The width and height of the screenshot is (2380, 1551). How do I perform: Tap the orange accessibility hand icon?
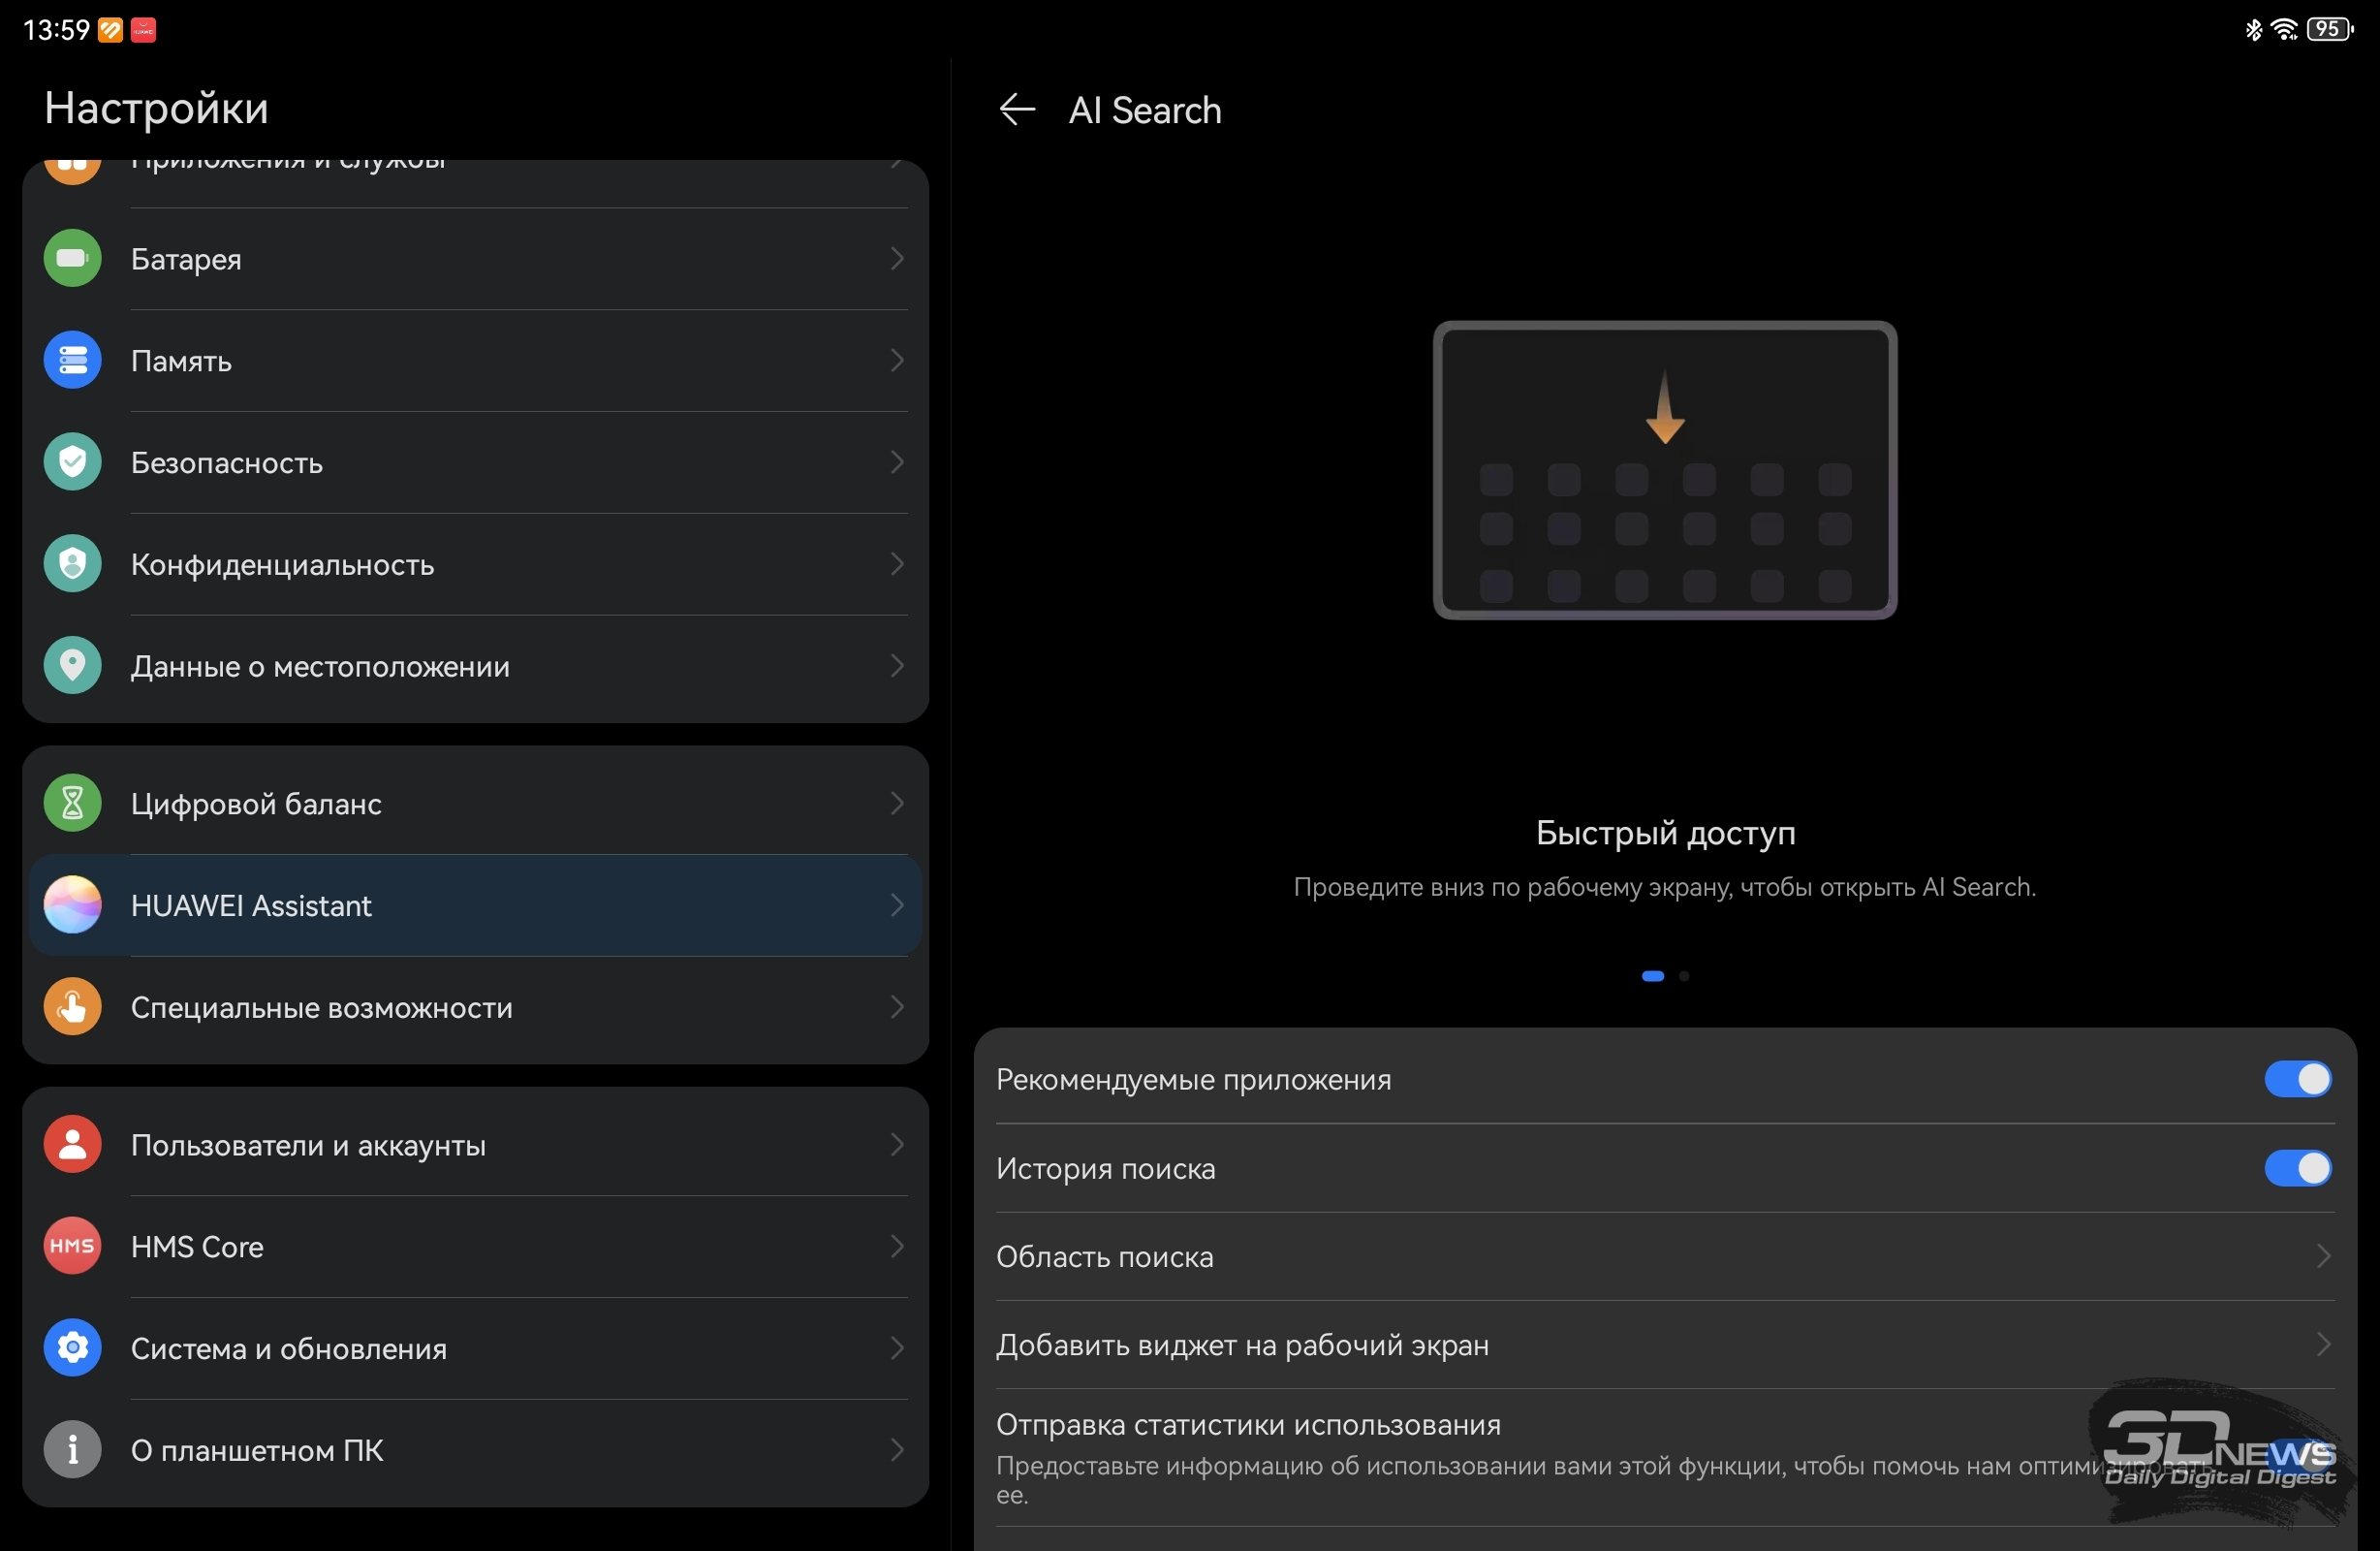click(72, 1007)
